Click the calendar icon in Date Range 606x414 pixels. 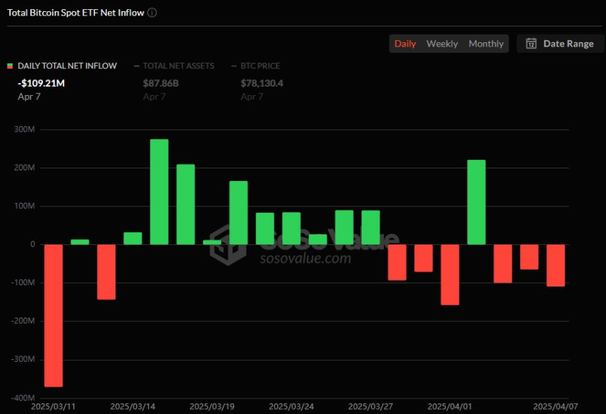click(x=531, y=44)
